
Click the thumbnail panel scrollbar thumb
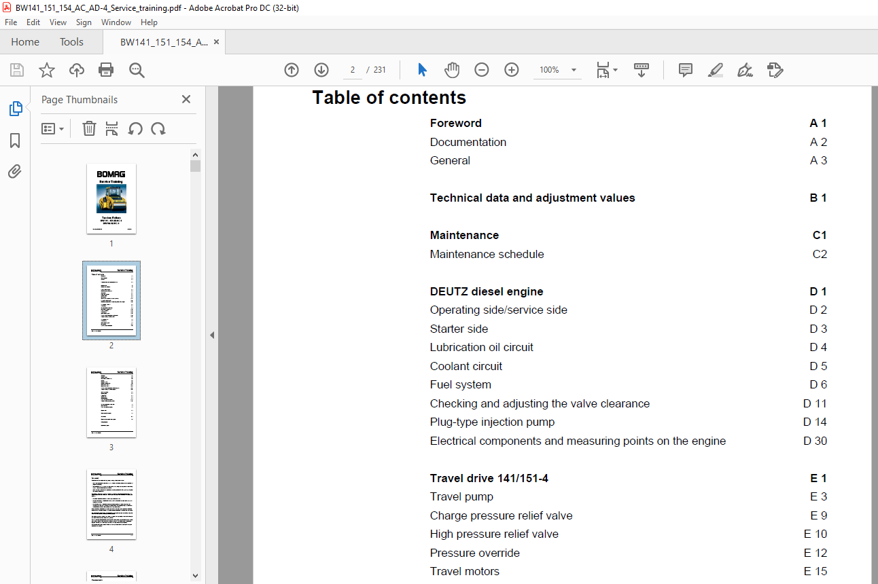196,166
